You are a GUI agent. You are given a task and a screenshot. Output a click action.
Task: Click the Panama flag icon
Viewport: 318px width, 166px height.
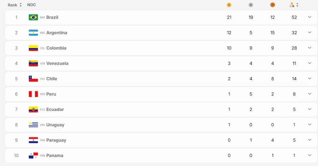click(x=33, y=155)
